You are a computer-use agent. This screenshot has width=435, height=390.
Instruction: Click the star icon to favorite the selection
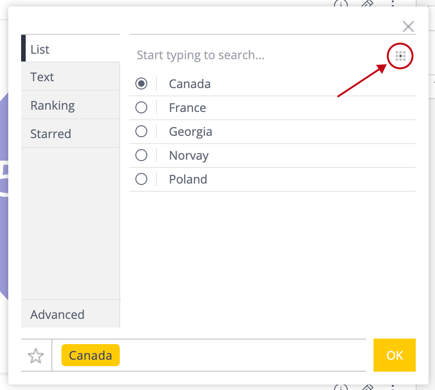tap(36, 356)
